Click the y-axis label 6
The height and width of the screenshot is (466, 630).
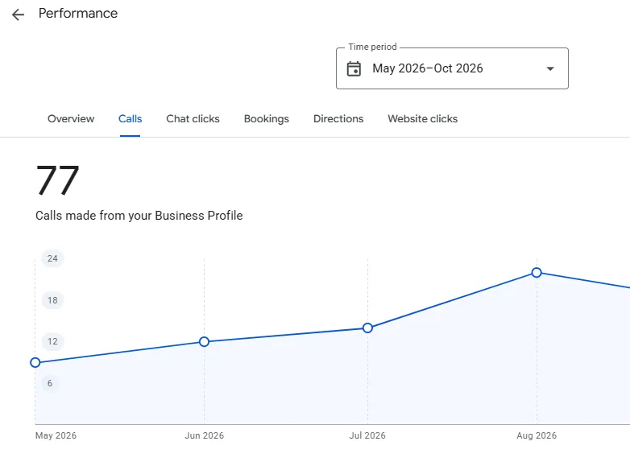50,383
